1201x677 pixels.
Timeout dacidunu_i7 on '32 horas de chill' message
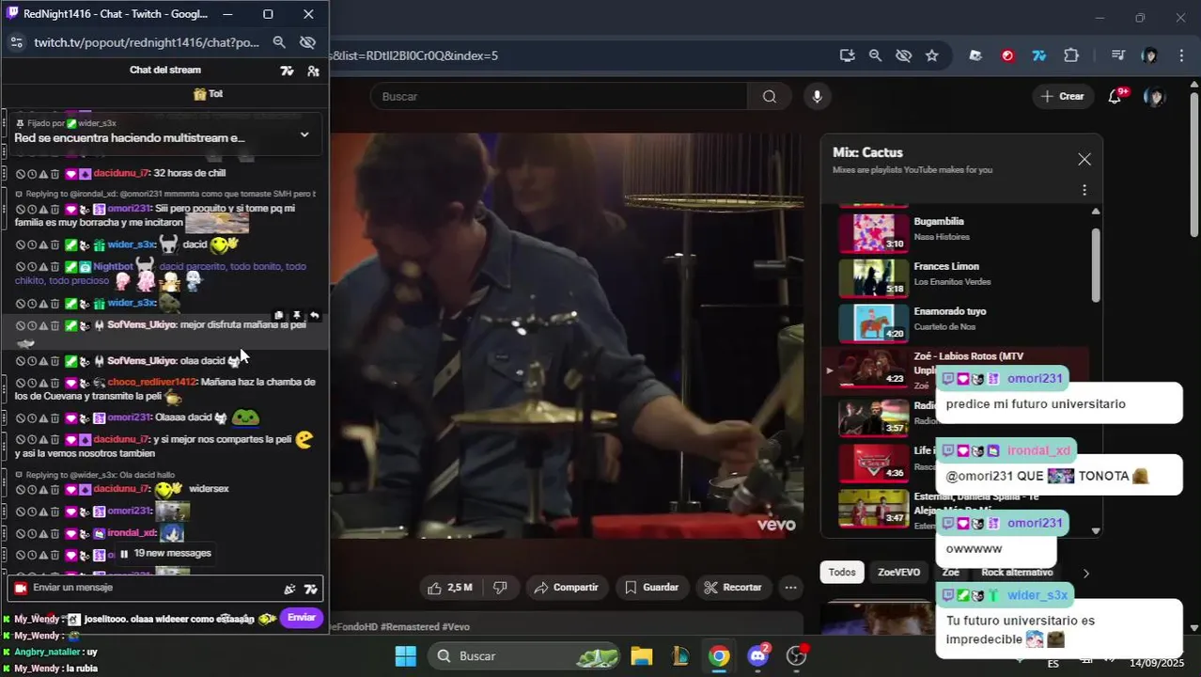coord(32,174)
